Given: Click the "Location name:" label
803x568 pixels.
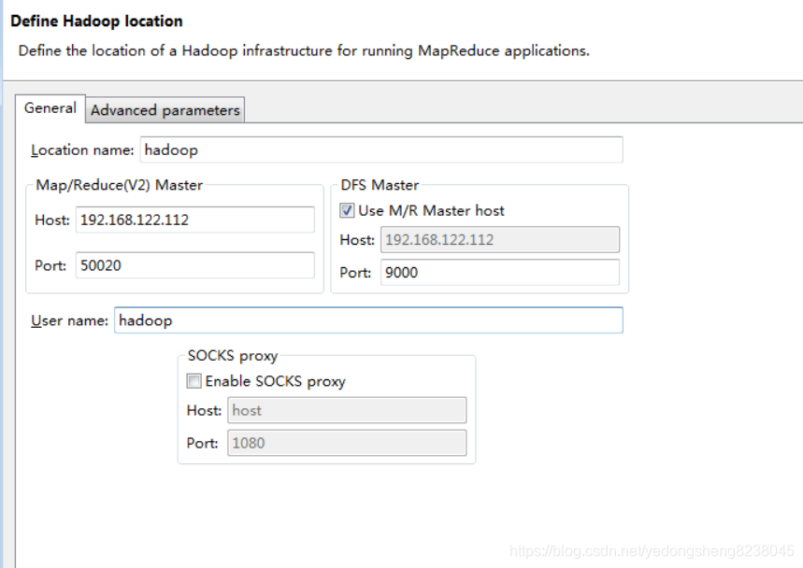Looking at the screenshot, I should (x=82, y=150).
